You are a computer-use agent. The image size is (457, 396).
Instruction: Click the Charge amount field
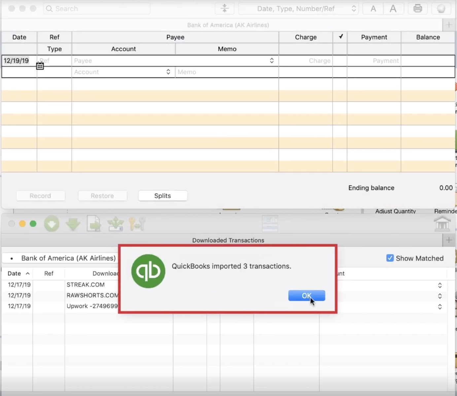click(x=306, y=61)
